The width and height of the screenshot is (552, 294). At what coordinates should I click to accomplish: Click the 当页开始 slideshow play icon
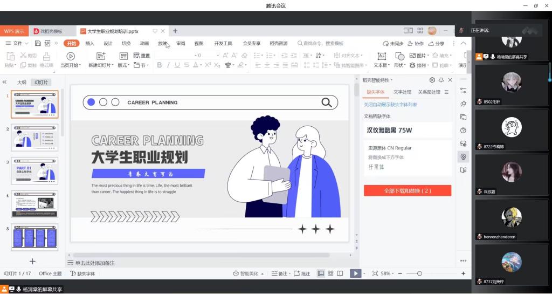point(70,56)
